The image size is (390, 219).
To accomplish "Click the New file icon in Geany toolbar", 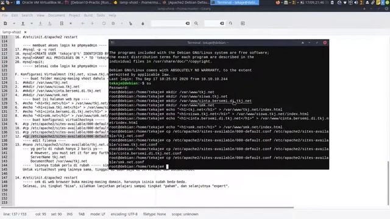I will (5, 23).
